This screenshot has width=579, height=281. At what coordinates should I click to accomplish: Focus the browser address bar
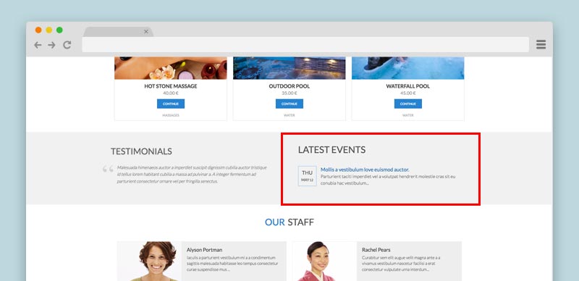click(x=305, y=45)
